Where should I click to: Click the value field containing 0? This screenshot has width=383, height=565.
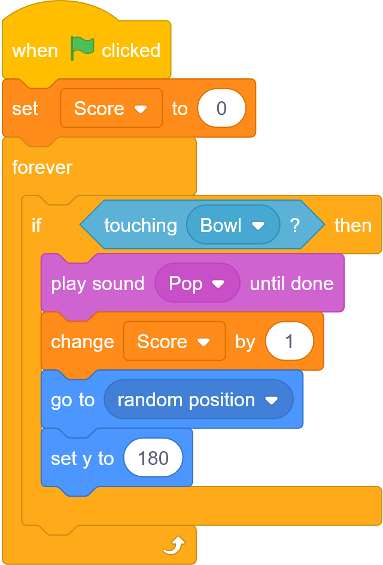click(221, 108)
